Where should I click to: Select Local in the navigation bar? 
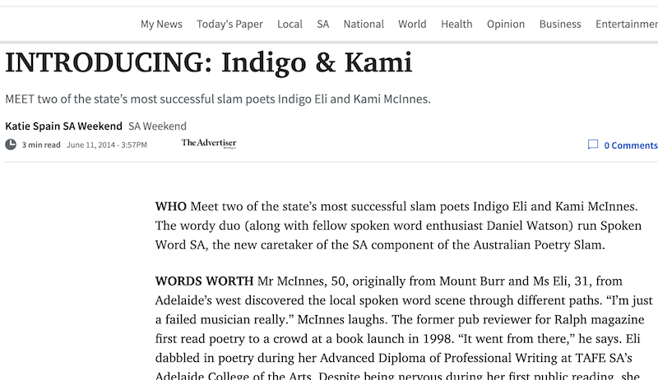pyautogui.click(x=290, y=24)
